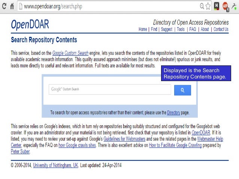Screen dimensions: 239x179
Task: Click the zoom magnifier icon in address bar
Action: point(202,6)
